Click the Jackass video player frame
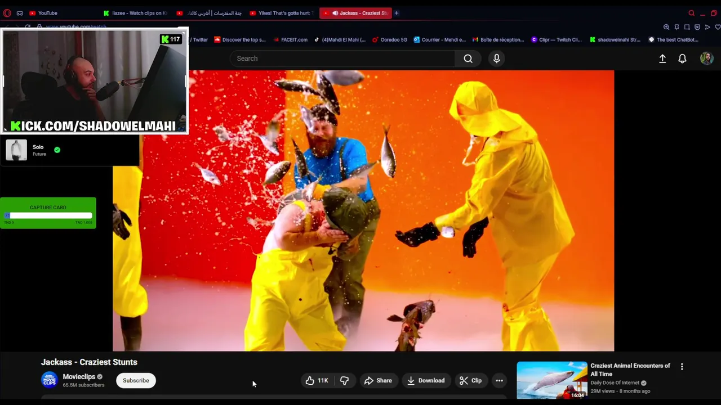Image resolution: width=721 pixels, height=405 pixels. [363, 210]
